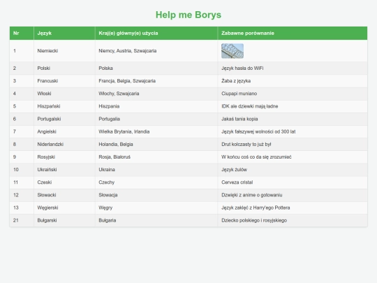Click the 'Kraj(e) główny(e) użycia' header
This screenshot has height=283, width=377.
pos(156,34)
